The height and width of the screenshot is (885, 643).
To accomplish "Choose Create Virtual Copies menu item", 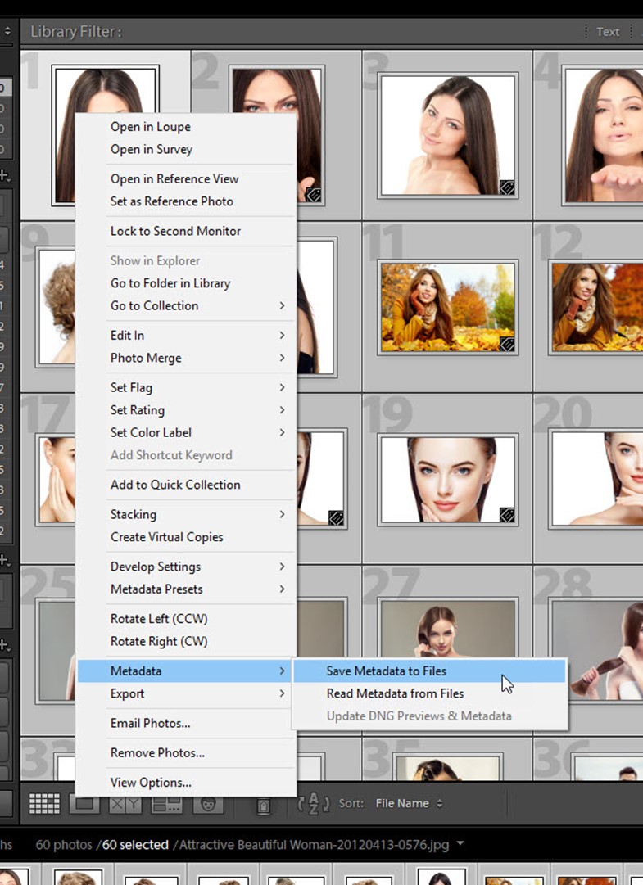I will point(167,537).
